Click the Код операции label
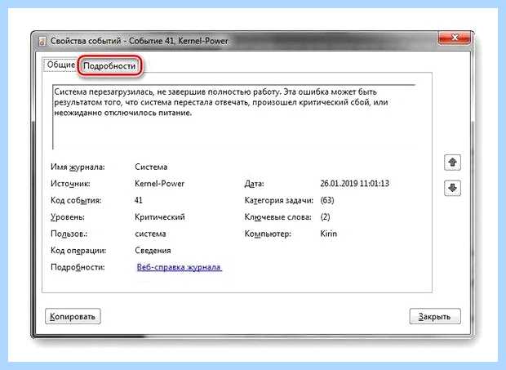Image resolution: width=506 pixels, height=370 pixels. tap(78, 251)
